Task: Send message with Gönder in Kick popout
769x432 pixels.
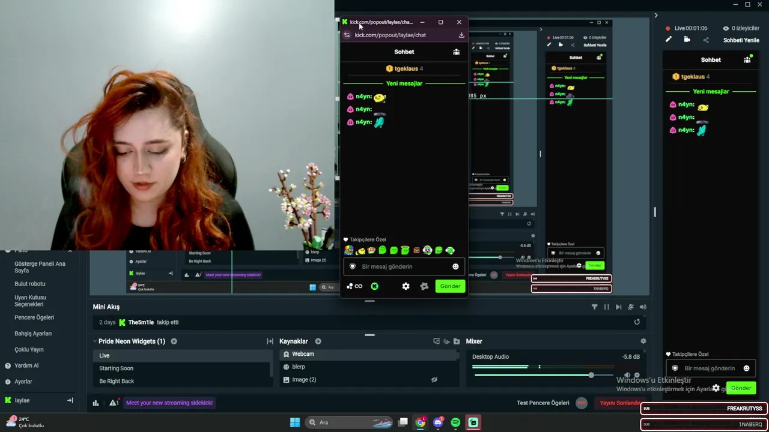Action: [450, 286]
